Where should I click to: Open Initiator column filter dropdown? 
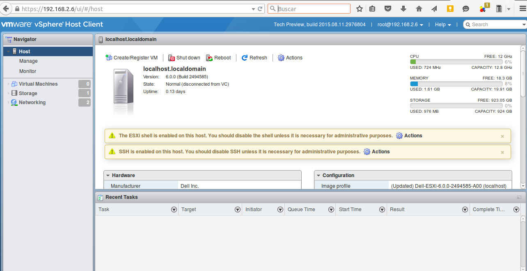[x=280, y=210]
